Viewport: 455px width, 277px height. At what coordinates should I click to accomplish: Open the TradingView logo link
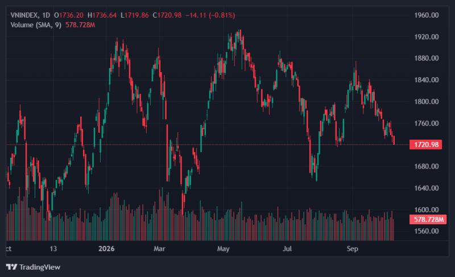(x=33, y=267)
